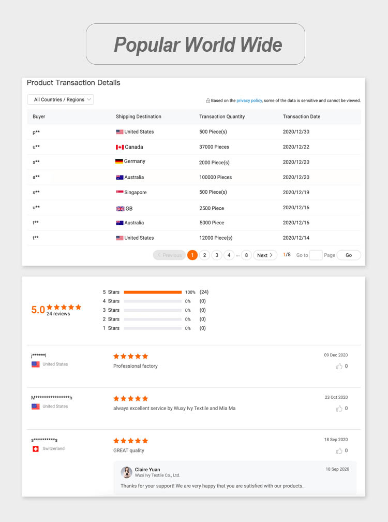Select page 4 in the pagination
Viewport: 388px width, 522px height.
229,255
